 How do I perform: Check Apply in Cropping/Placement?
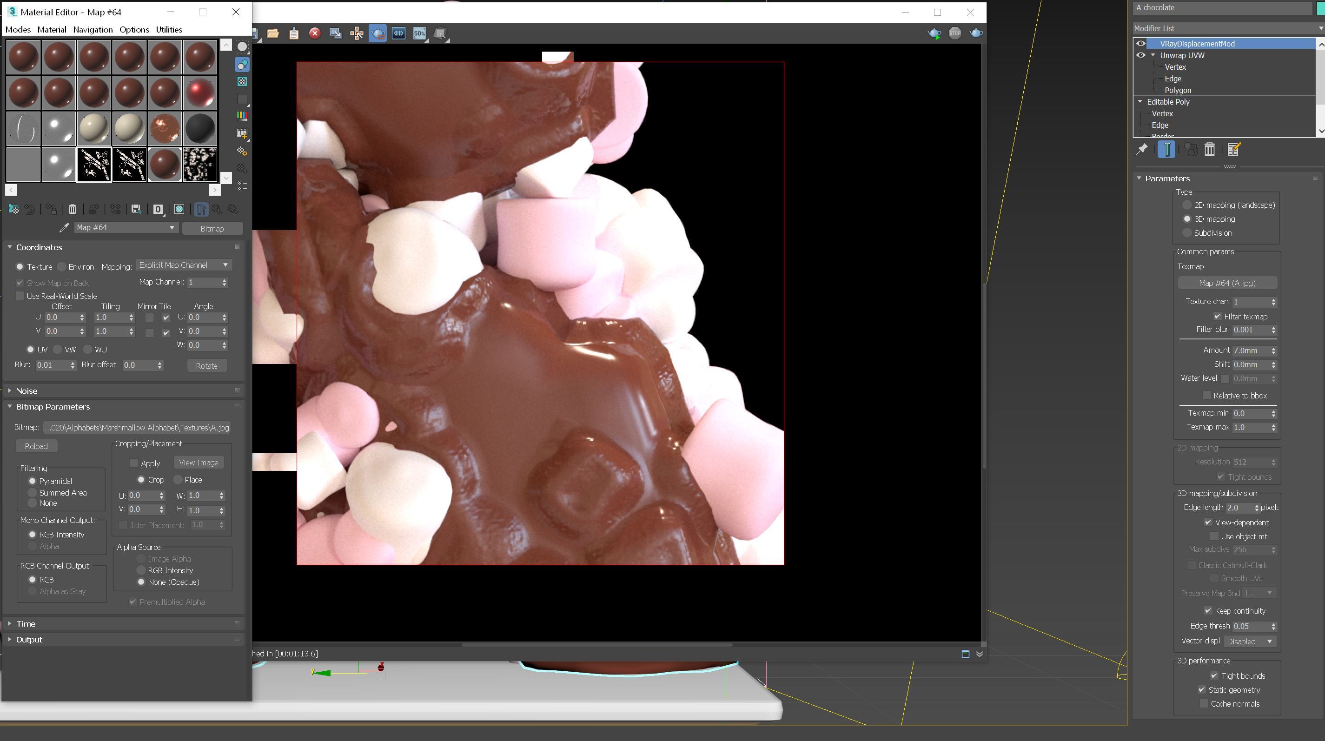(x=134, y=463)
